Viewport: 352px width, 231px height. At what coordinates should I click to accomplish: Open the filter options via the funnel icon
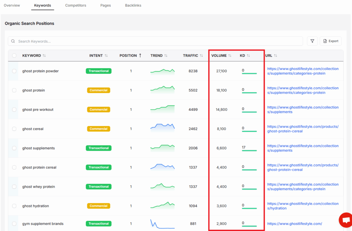312,41
